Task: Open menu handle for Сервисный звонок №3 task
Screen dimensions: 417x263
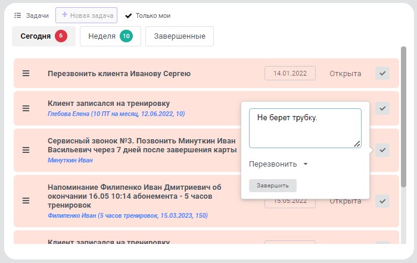Action: [26, 150]
